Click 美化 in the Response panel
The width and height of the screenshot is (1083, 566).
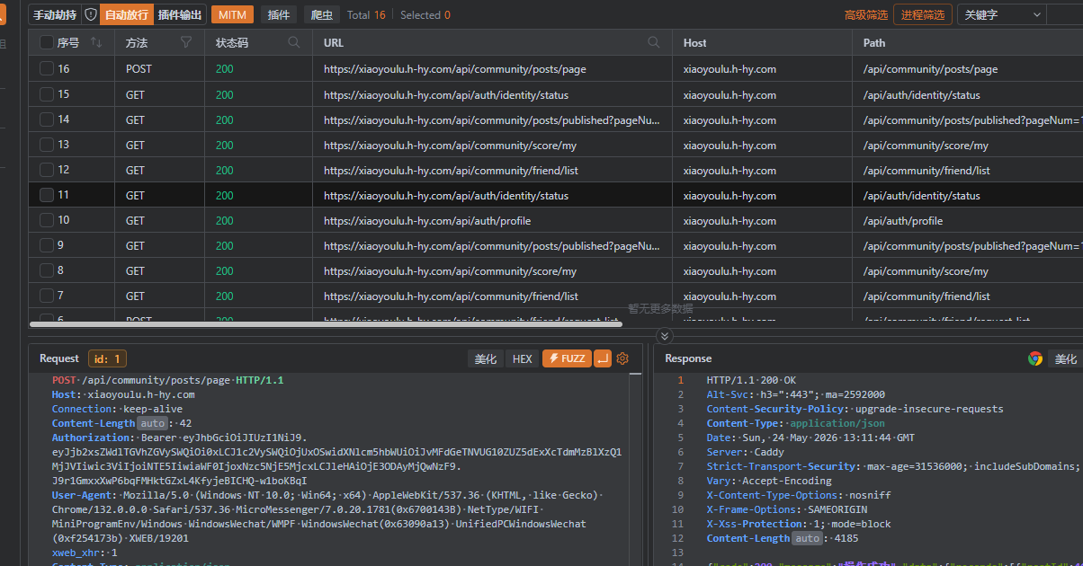(x=1066, y=358)
